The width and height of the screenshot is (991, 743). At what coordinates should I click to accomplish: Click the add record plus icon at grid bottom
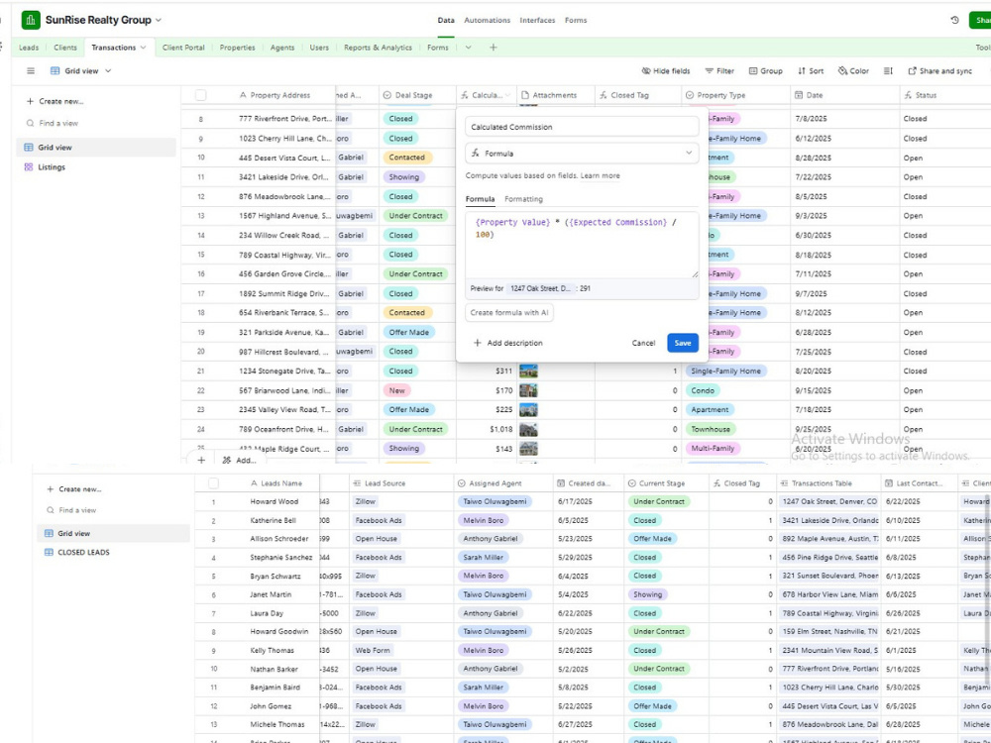tap(201, 460)
